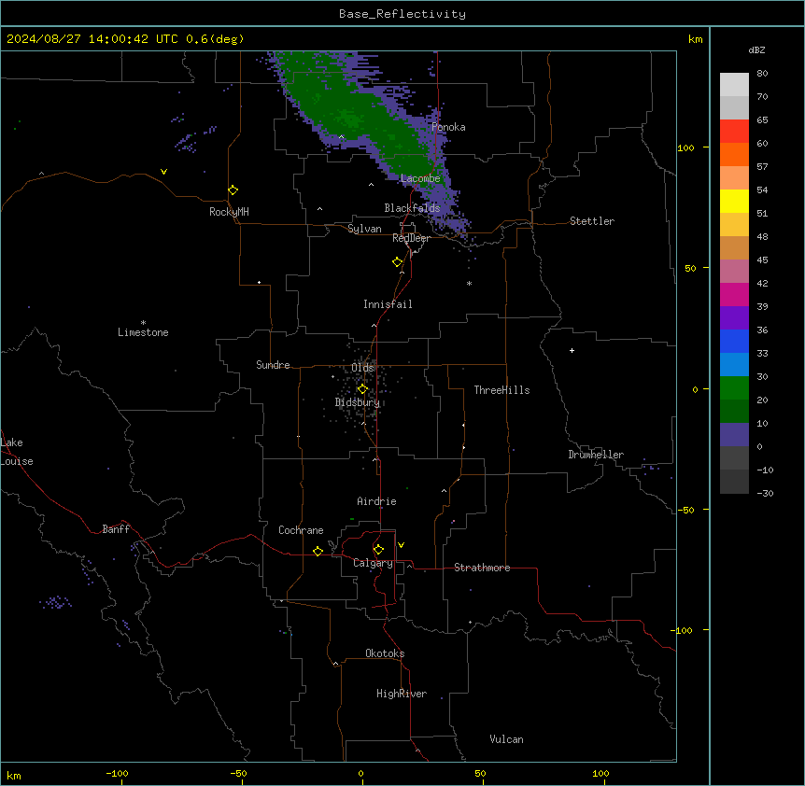
Task: Click the Lacombe city label
Action: point(420,178)
